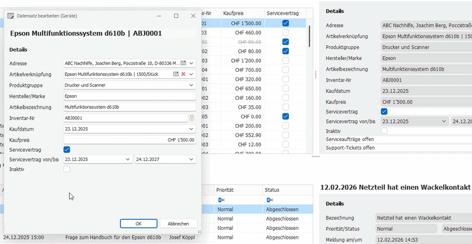Check Servicevertrag box in CHF 650.00 row
The height and width of the screenshot is (244, 472).
286,88
